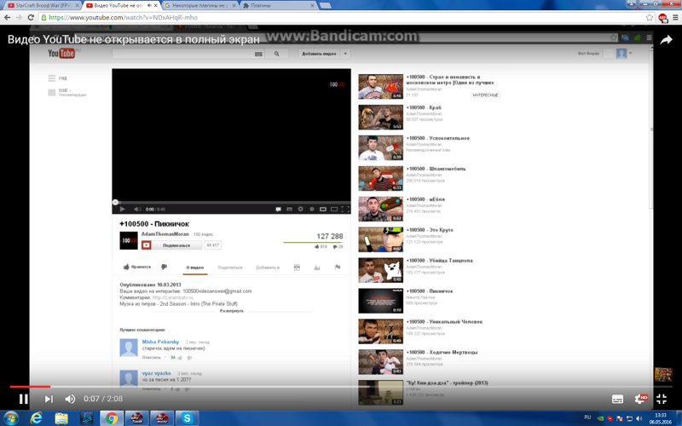Open GPU Monitor from the taskbar
Viewport: 682px width, 426px height.
coord(162,418)
